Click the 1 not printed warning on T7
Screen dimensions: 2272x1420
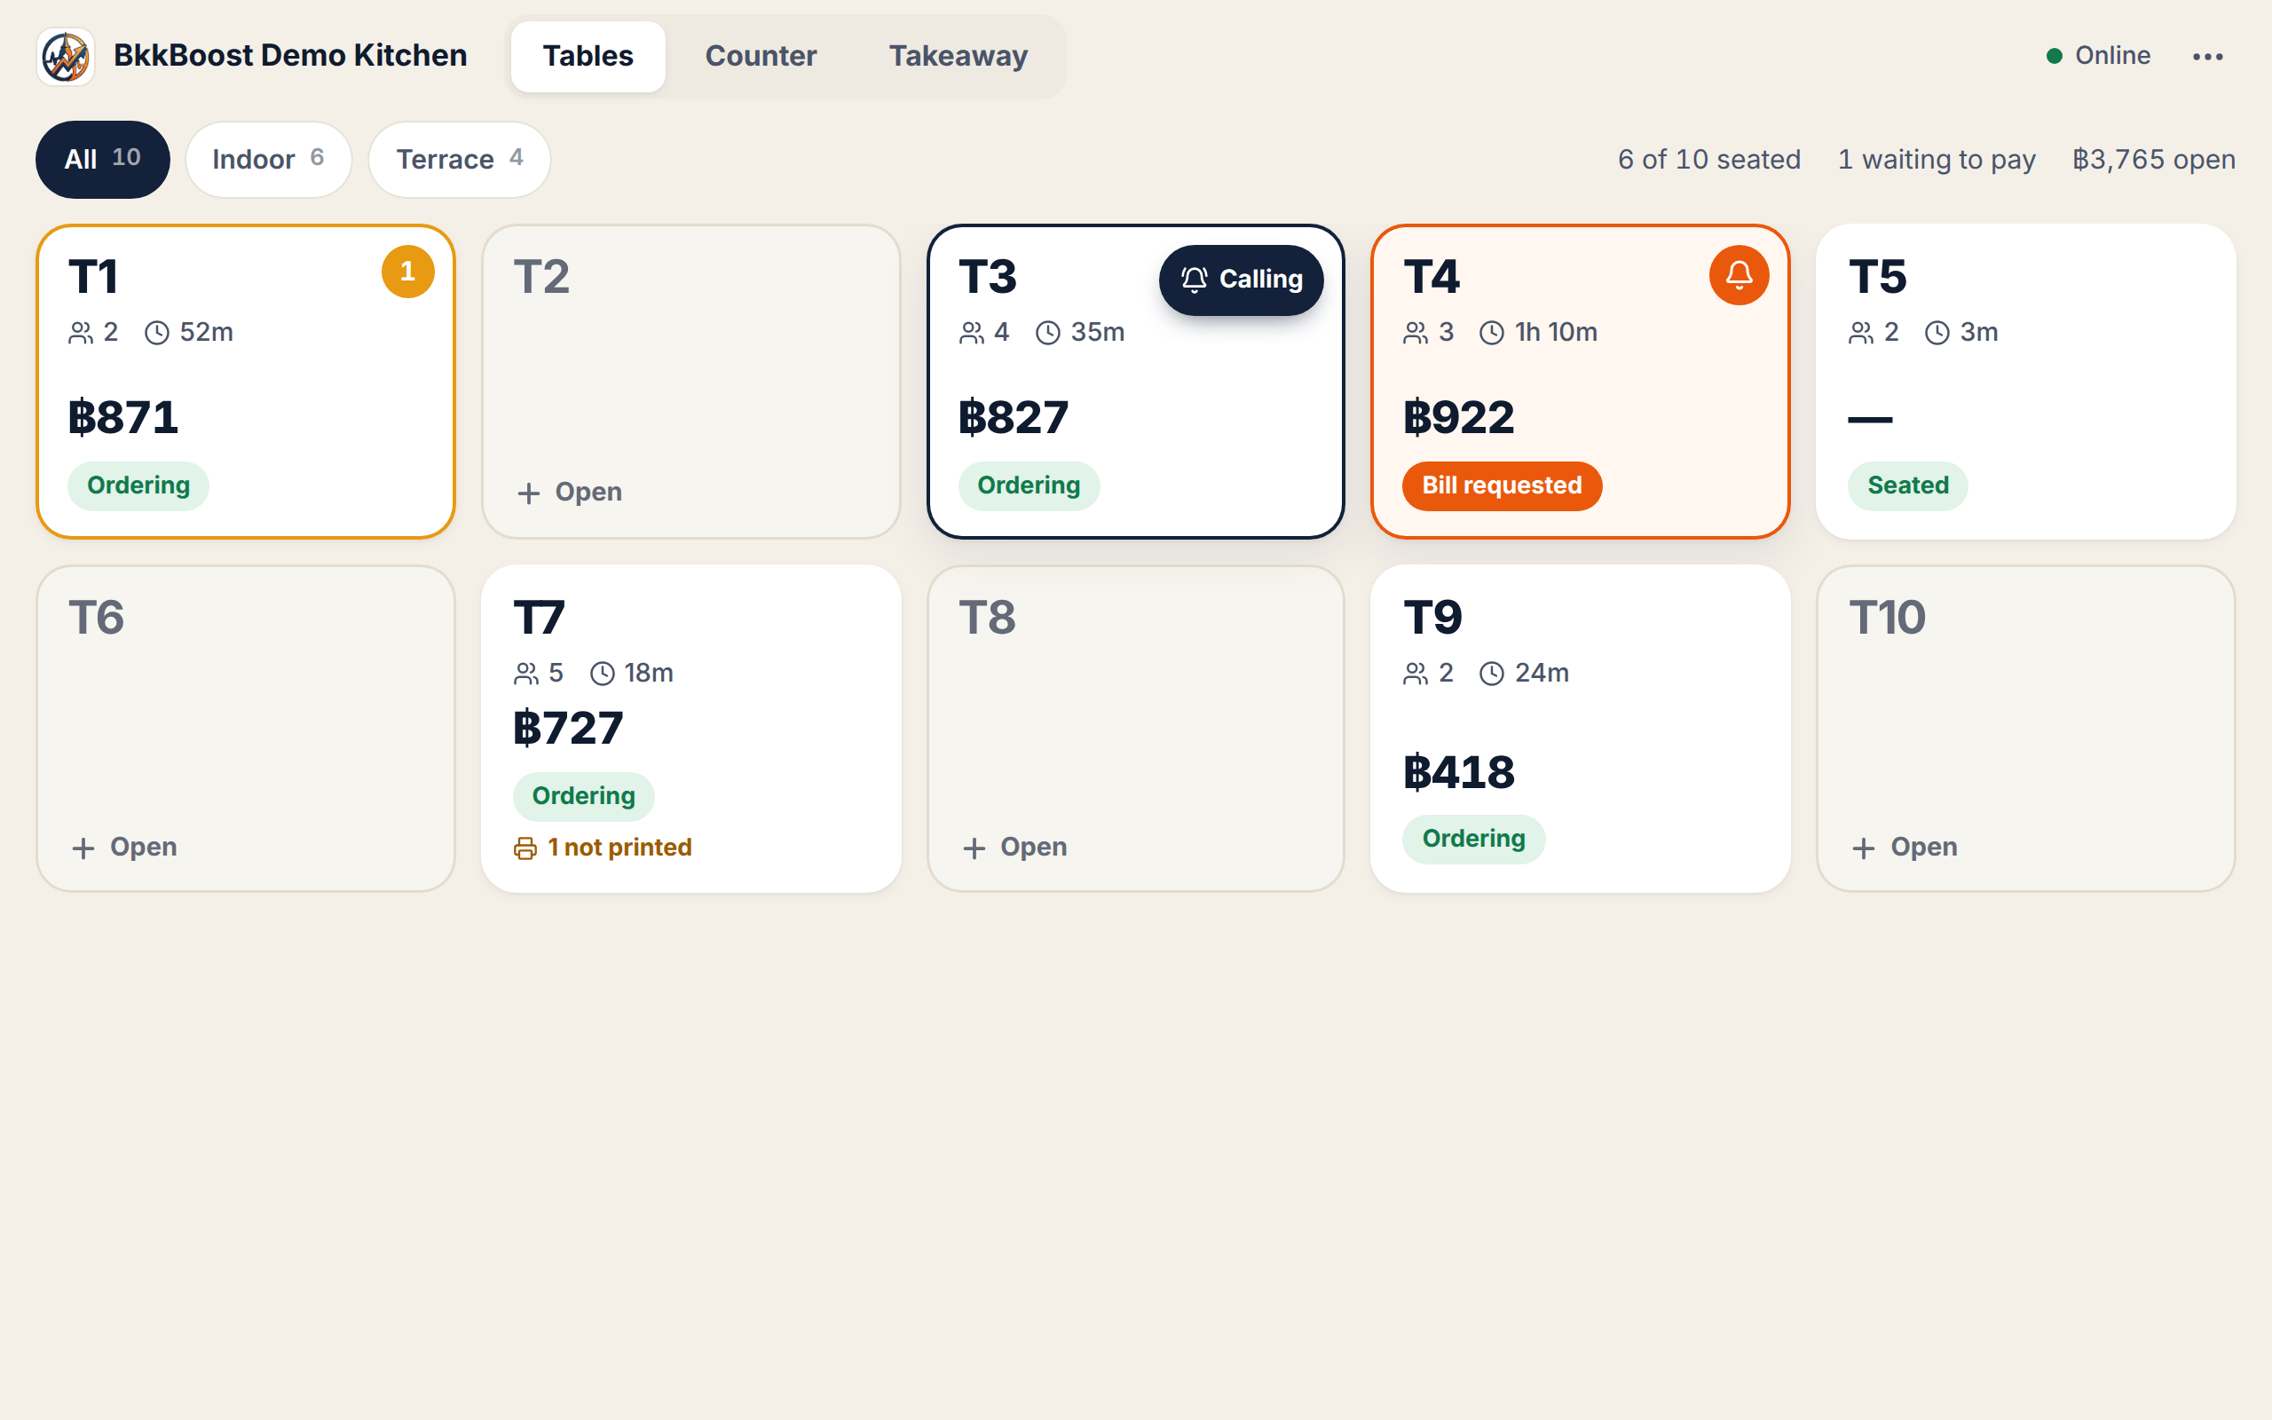603,848
